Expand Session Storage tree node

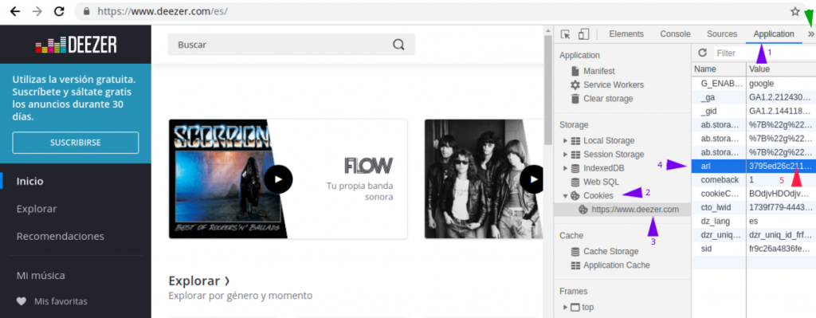tap(566, 155)
